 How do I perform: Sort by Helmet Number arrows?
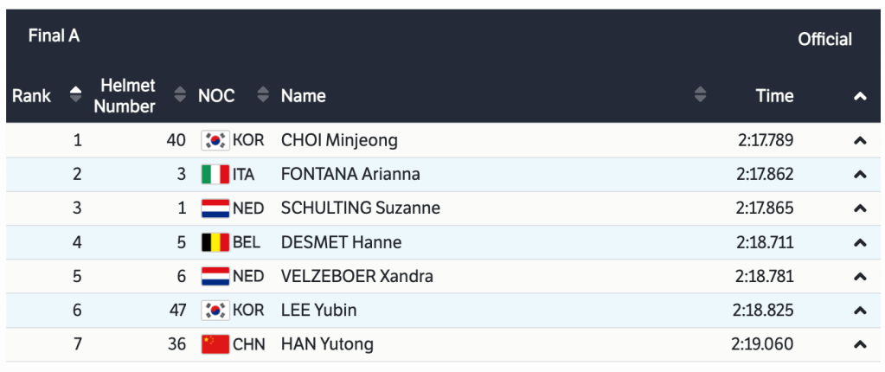(x=180, y=95)
